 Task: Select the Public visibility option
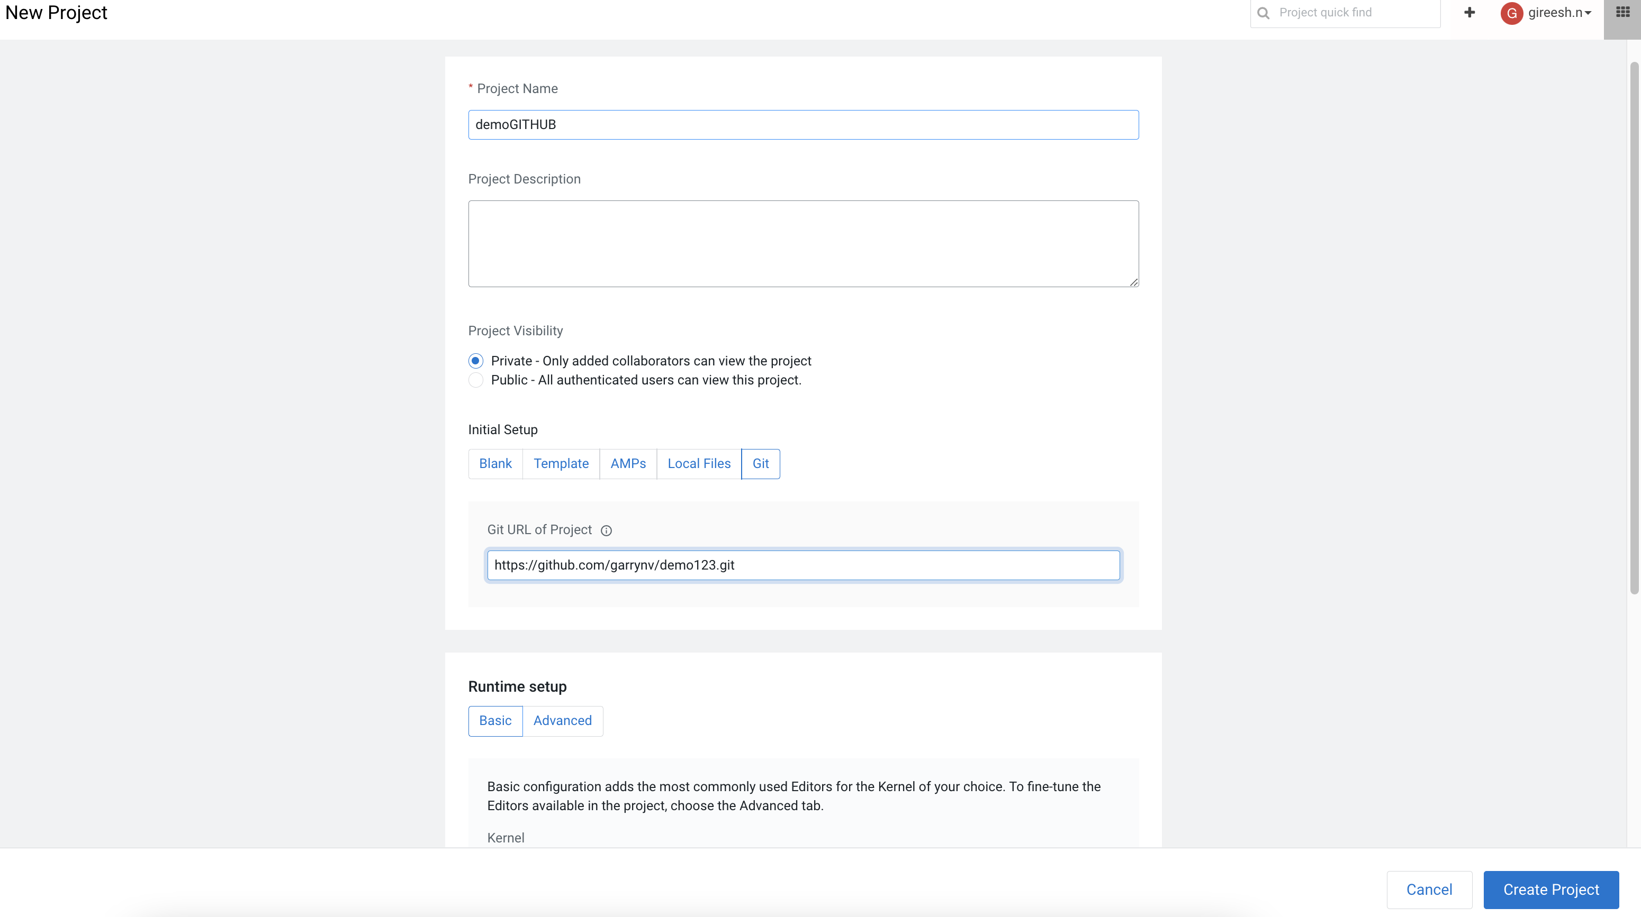pos(475,380)
